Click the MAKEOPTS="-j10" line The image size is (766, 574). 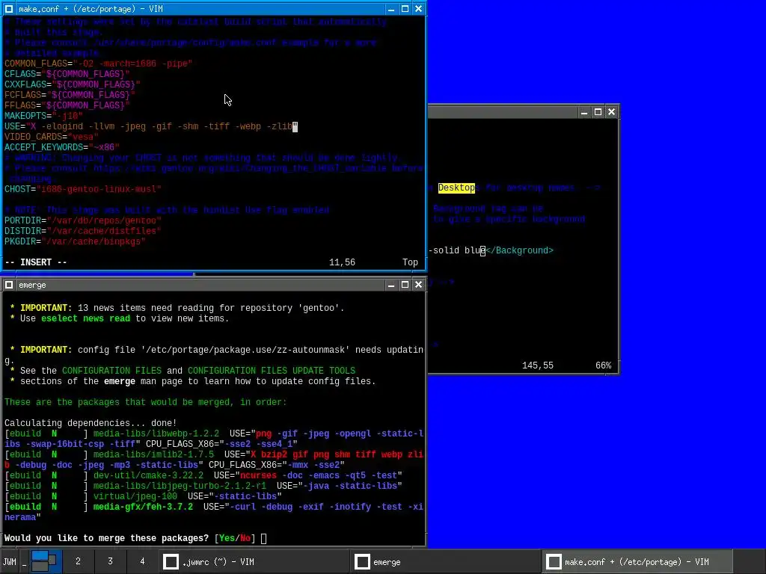pyautogui.click(x=43, y=116)
